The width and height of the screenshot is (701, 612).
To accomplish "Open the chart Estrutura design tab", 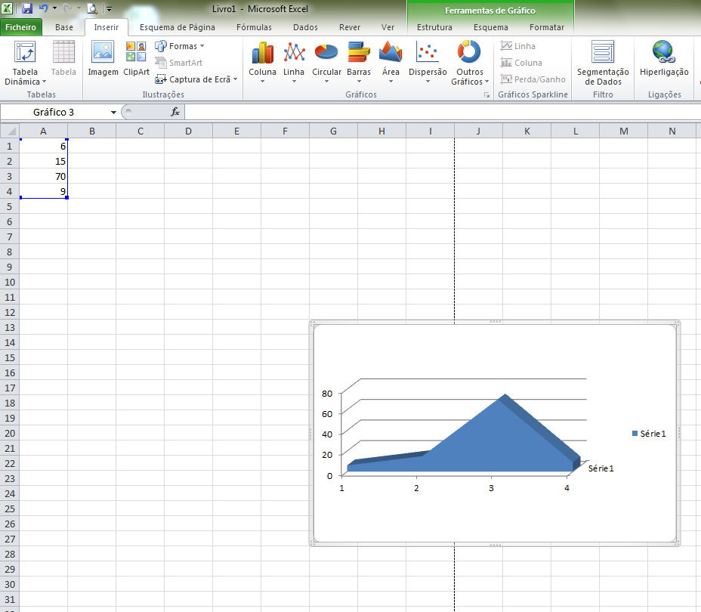I will tap(434, 27).
